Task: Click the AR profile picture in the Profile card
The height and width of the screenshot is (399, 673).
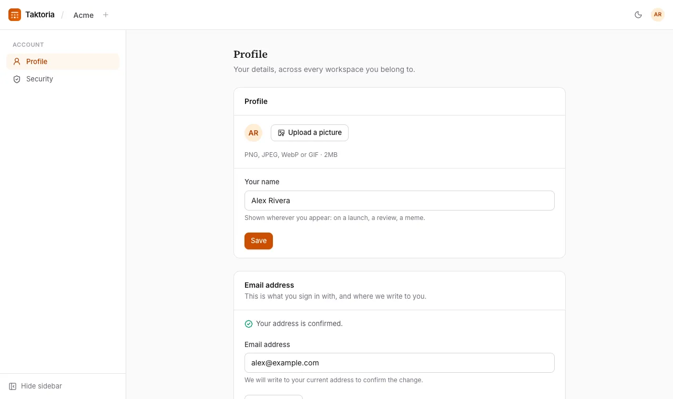Action: pos(253,133)
